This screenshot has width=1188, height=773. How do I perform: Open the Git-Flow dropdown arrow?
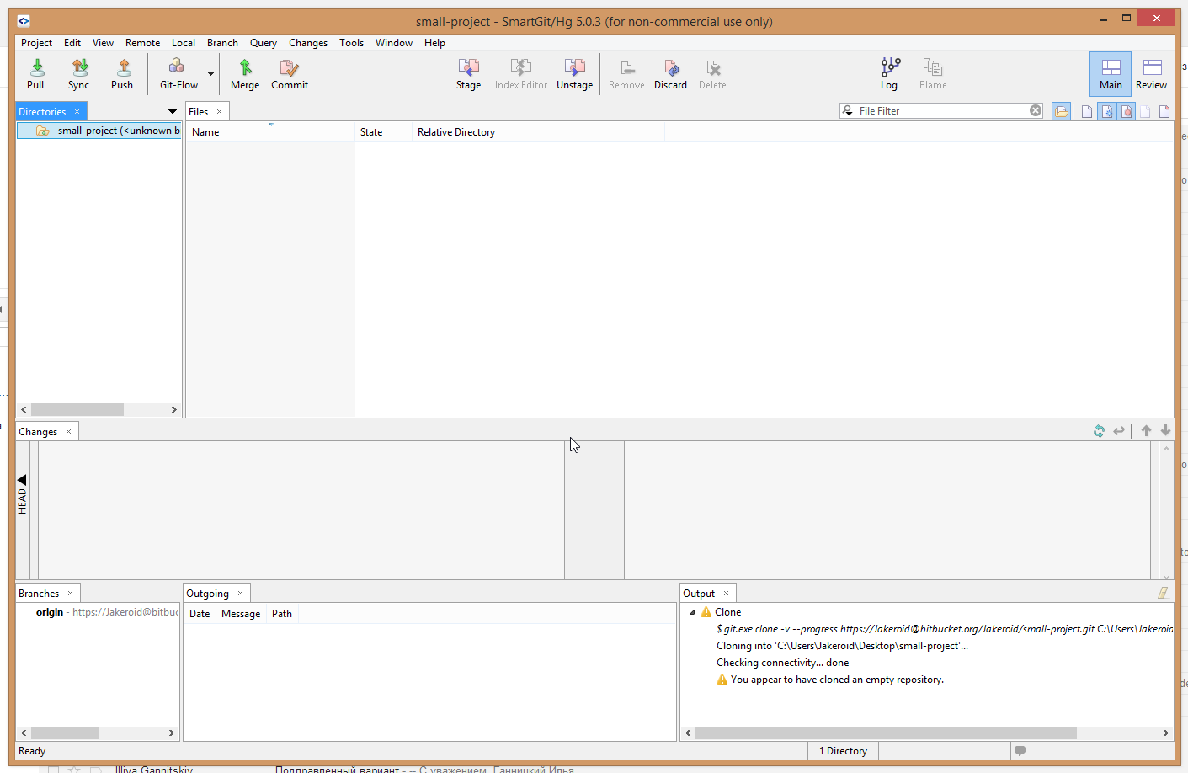[210, 74]
